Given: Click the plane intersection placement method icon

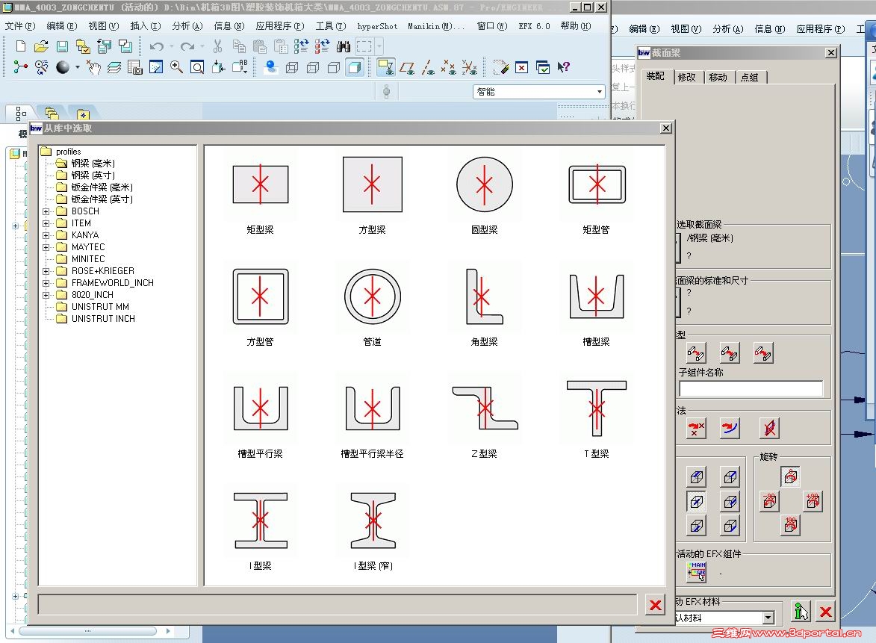Looking at the screenshot, I should pos(770,429).
